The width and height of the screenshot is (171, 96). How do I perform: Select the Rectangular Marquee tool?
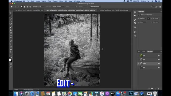[x=11, y=16]
